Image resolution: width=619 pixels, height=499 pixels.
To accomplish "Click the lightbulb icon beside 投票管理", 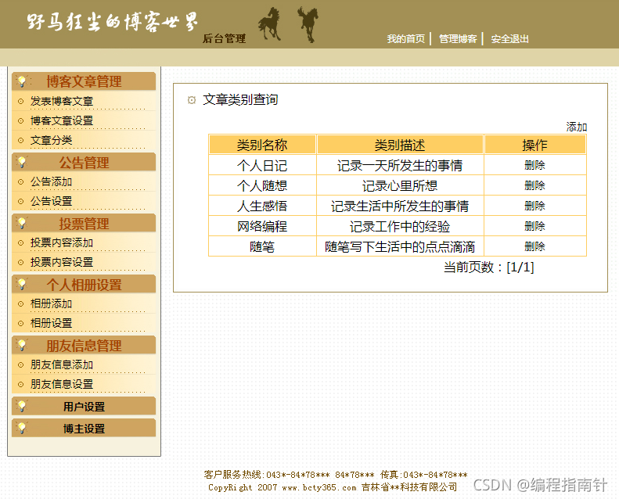I will (x=22, y=223).
